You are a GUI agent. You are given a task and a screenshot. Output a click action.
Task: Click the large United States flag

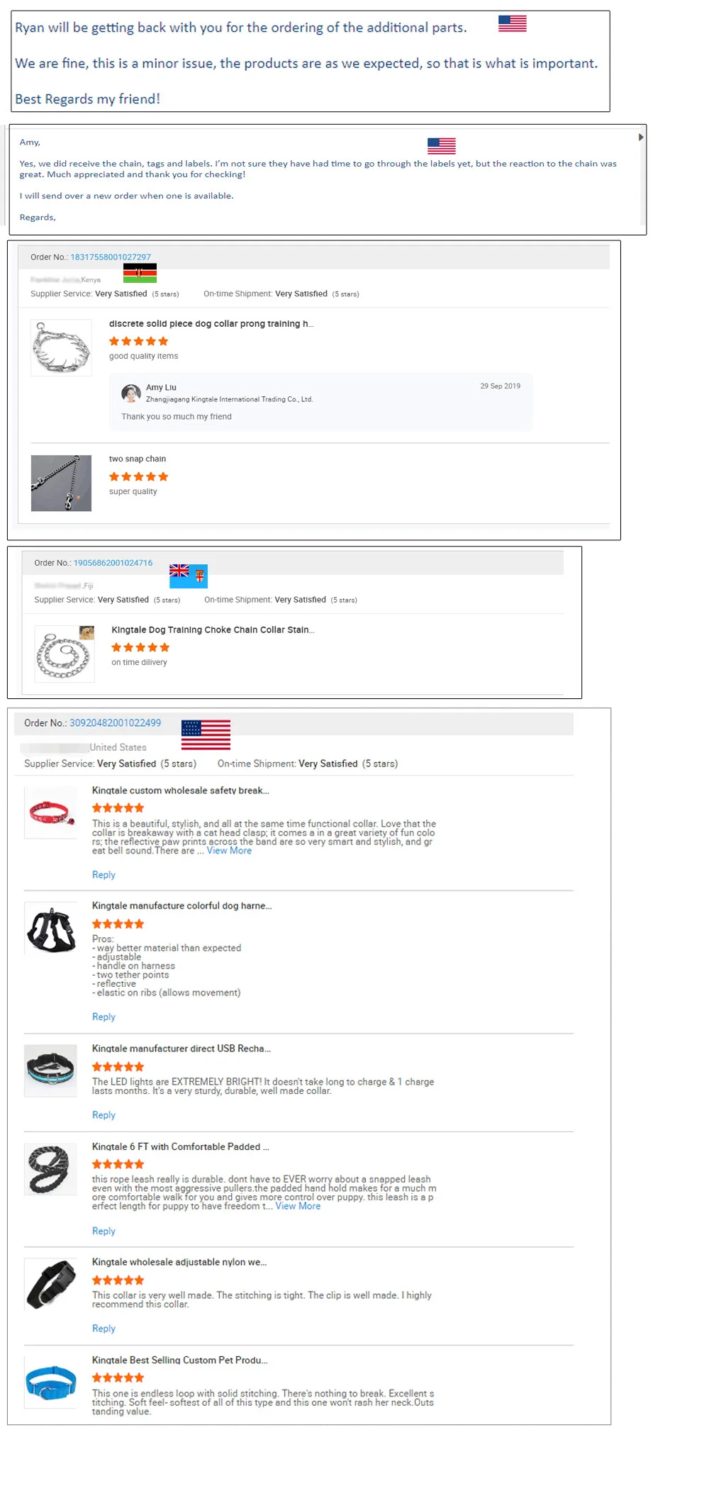click(x=206, y=735)
